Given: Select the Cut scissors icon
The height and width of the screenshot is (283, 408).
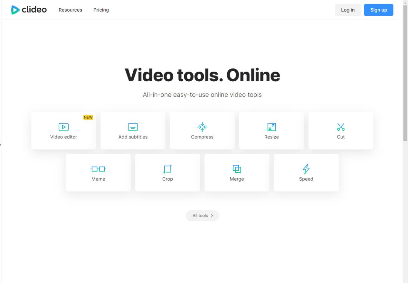Looking at the screenshot, I should click(341, 127).
